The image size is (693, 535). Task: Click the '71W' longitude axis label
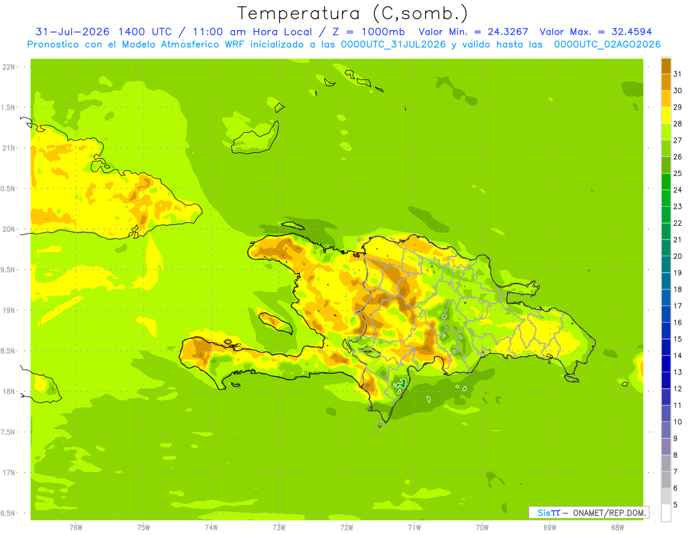tap(414, 527)
